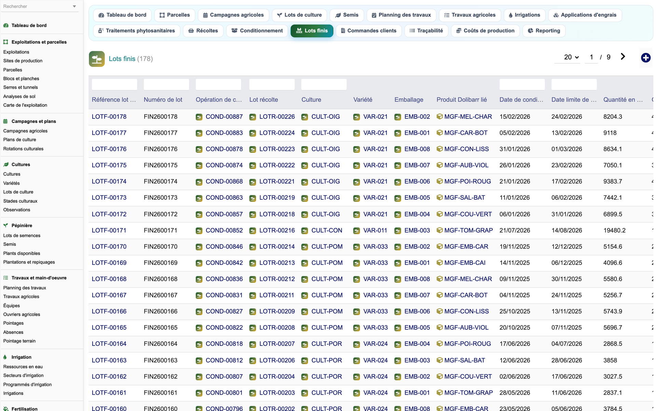Open the Irrigations tab

tap(524, 15)
